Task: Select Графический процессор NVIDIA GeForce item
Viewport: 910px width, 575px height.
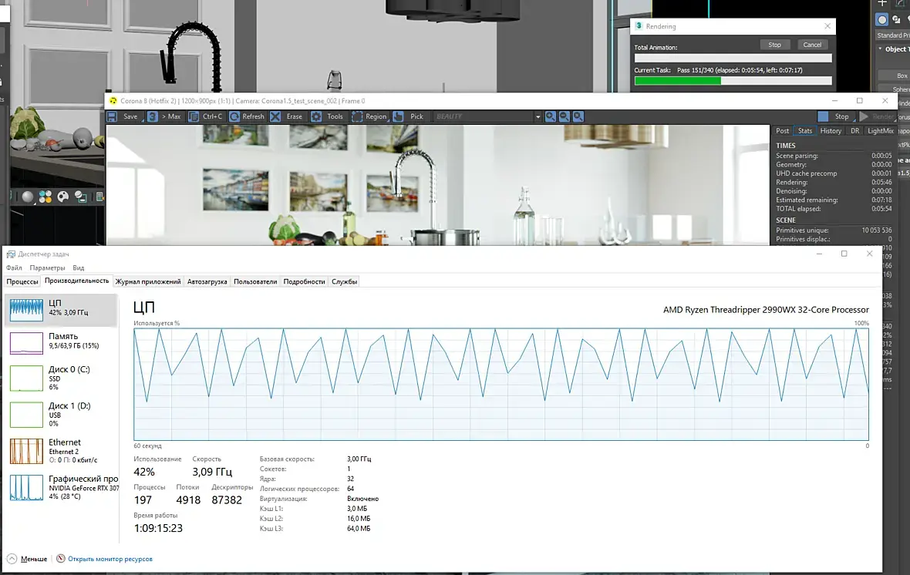Action: point(62,487)
